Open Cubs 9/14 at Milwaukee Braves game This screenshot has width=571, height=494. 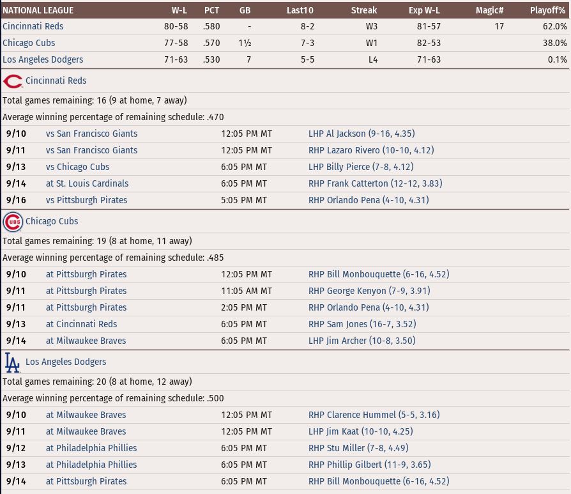86,341
